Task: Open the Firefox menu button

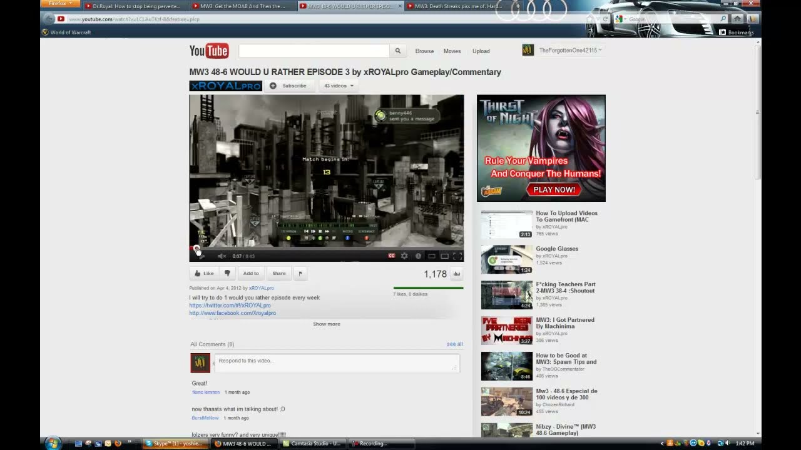Action: (61, 4)
